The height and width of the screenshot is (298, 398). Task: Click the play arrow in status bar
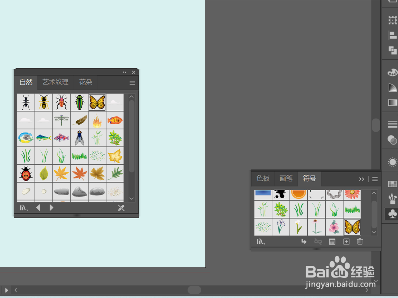[6, 290]
